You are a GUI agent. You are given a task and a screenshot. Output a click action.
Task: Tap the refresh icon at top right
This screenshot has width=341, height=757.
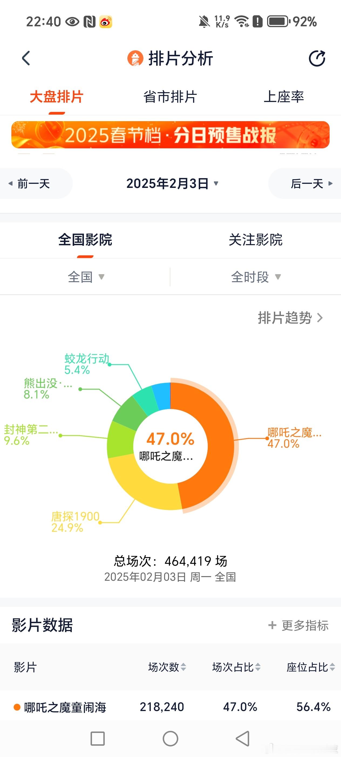317,58
